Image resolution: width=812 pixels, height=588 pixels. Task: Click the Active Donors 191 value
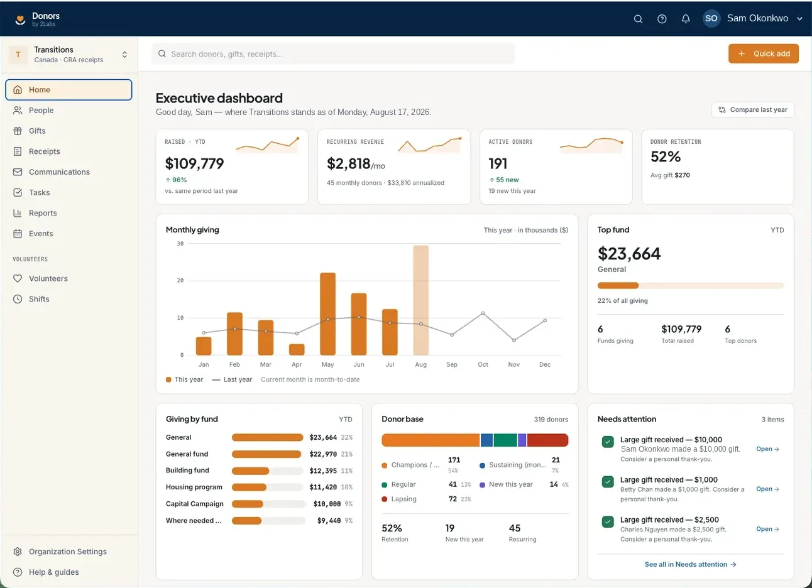tap(498, 164)
